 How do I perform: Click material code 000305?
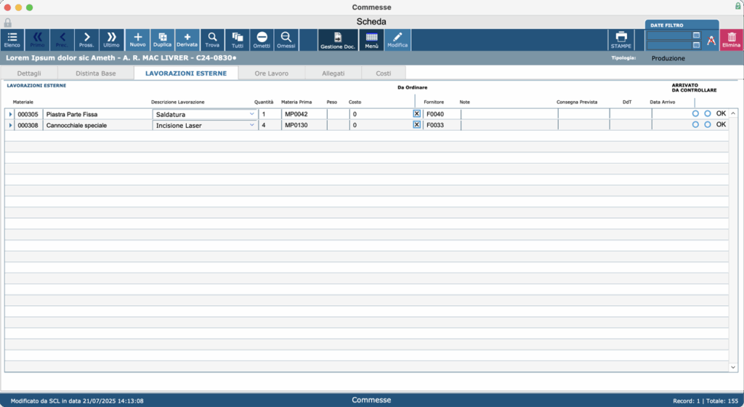pos(28,114)
